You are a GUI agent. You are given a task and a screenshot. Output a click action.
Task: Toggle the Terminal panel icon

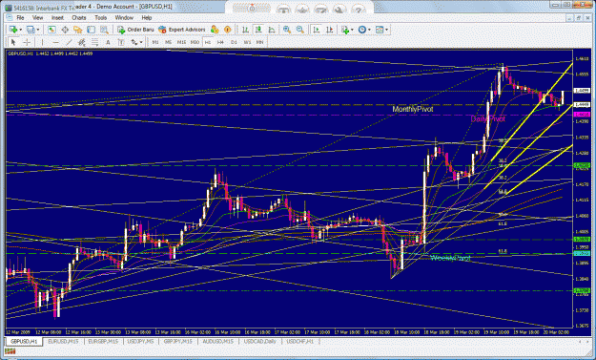coord(91,30)
